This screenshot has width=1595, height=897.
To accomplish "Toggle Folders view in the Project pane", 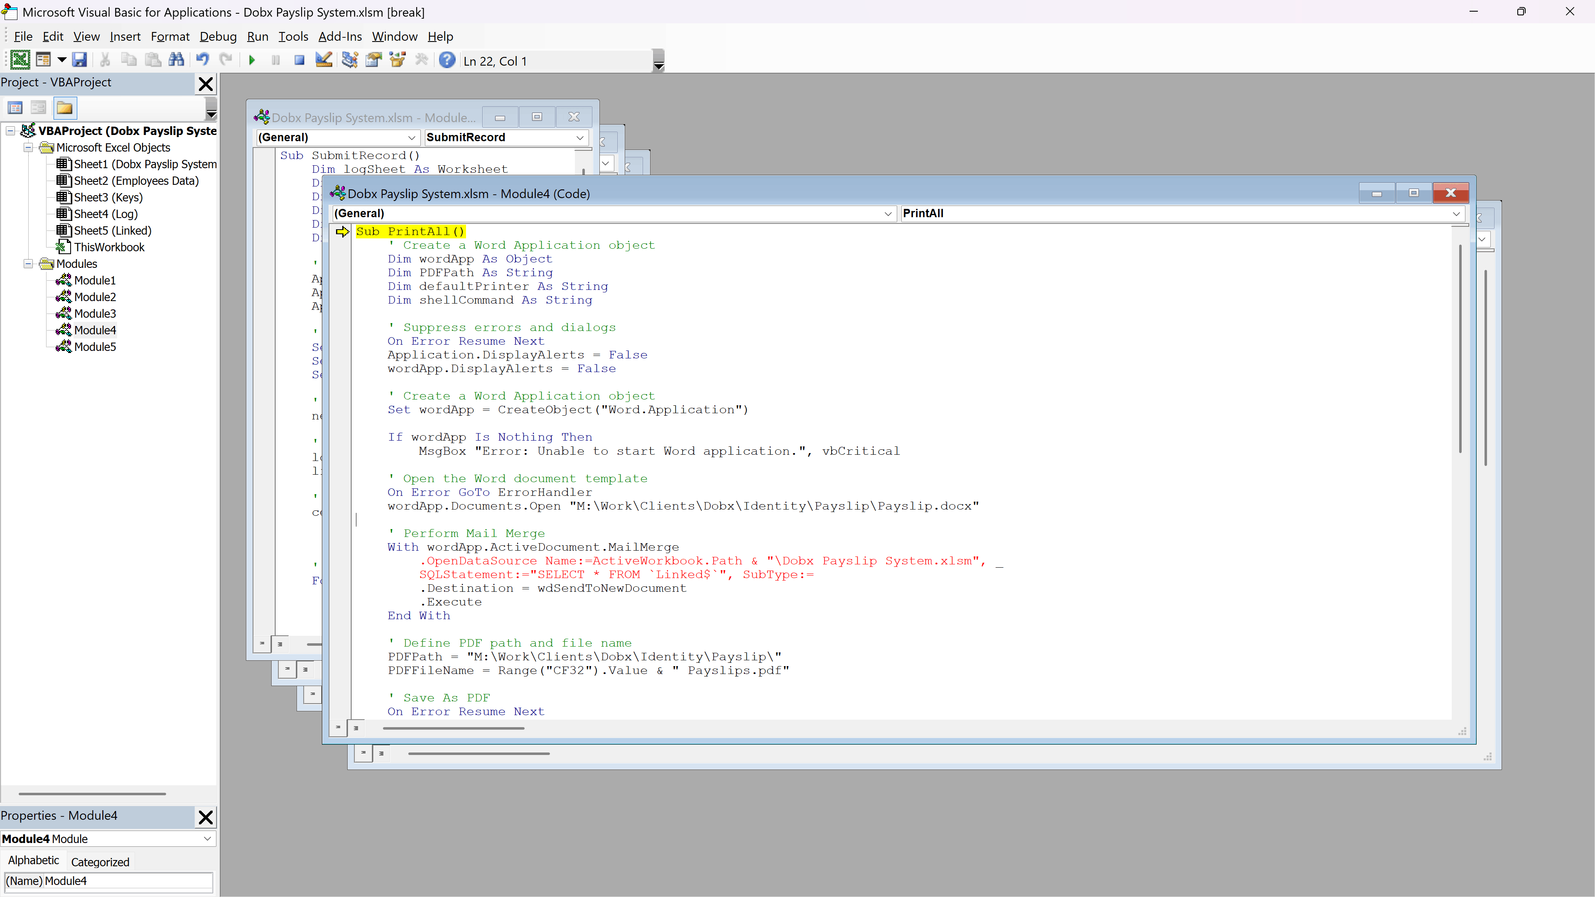I will click(64, 108).
